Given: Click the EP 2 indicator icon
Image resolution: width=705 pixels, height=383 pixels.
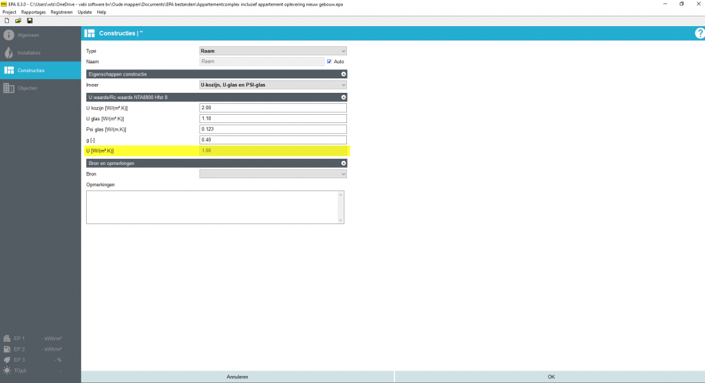Looking at the screenshot, I should tap(7, 349).
